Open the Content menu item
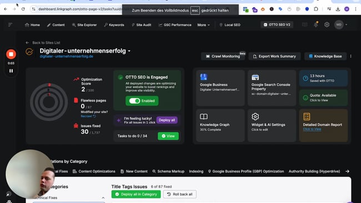This screenshot has height=203, width=361. [x=56, y=25]
